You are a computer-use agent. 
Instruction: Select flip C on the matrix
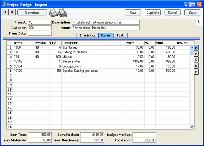coord(196,60)
